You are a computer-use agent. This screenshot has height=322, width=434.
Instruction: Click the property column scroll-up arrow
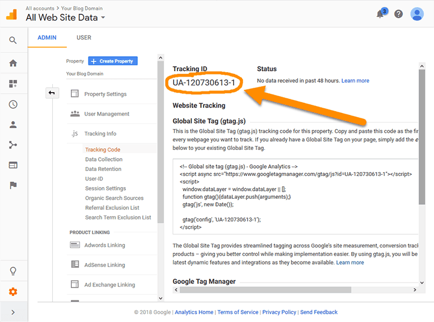[161, 57]
